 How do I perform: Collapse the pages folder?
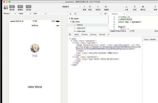click(70, 18)
